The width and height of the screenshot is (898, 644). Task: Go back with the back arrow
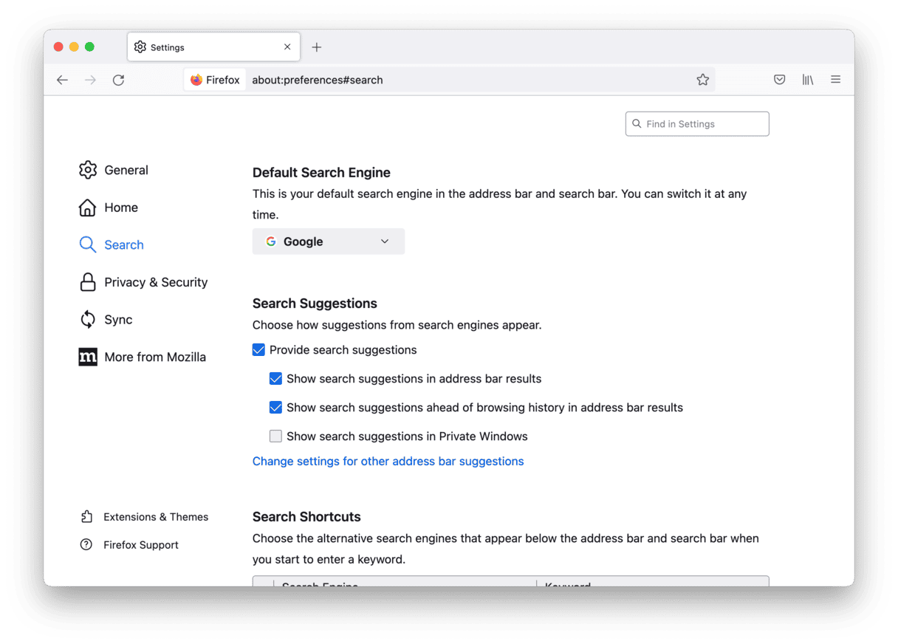(x=62, y=80)
